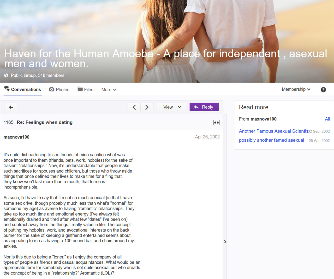The image size is (334, 279).
Task: Click the help question mark icon
Action: [x=323, y=90]
